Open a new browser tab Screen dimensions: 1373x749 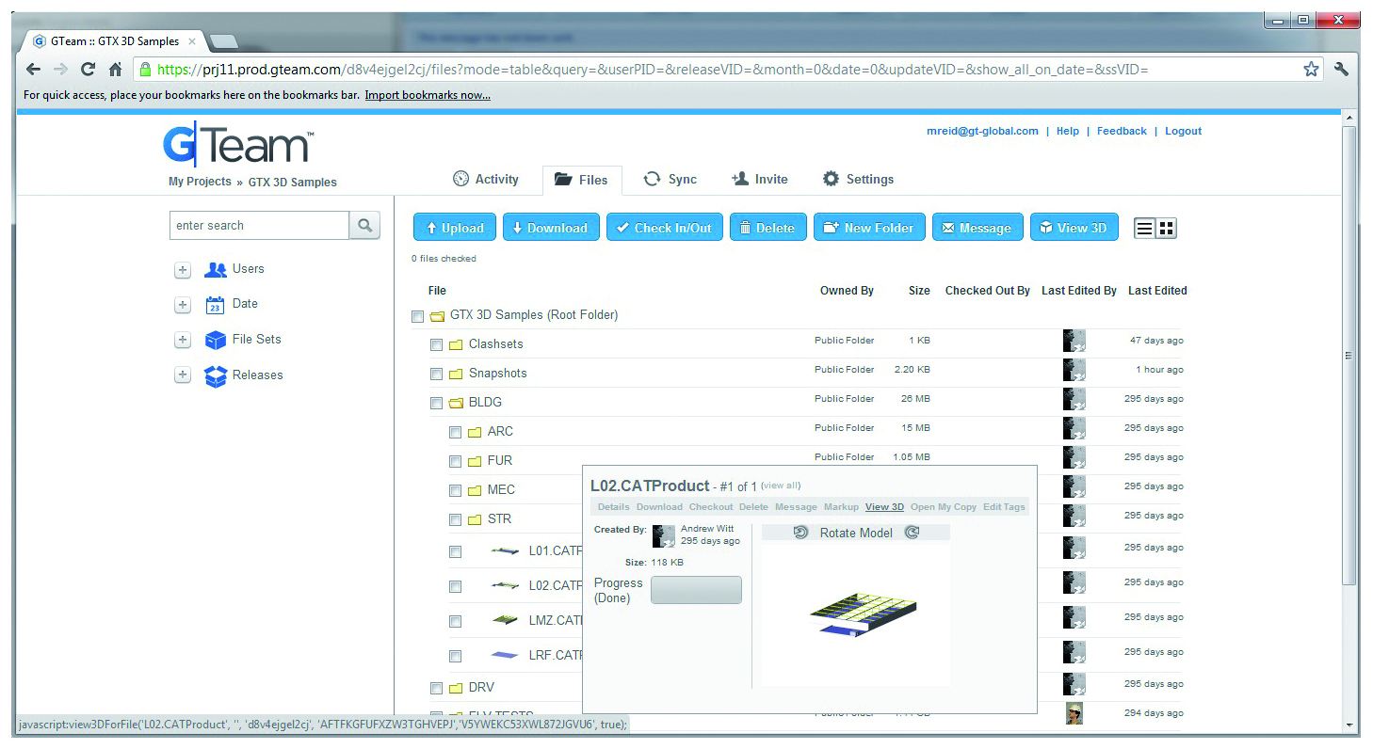point(223,41)
